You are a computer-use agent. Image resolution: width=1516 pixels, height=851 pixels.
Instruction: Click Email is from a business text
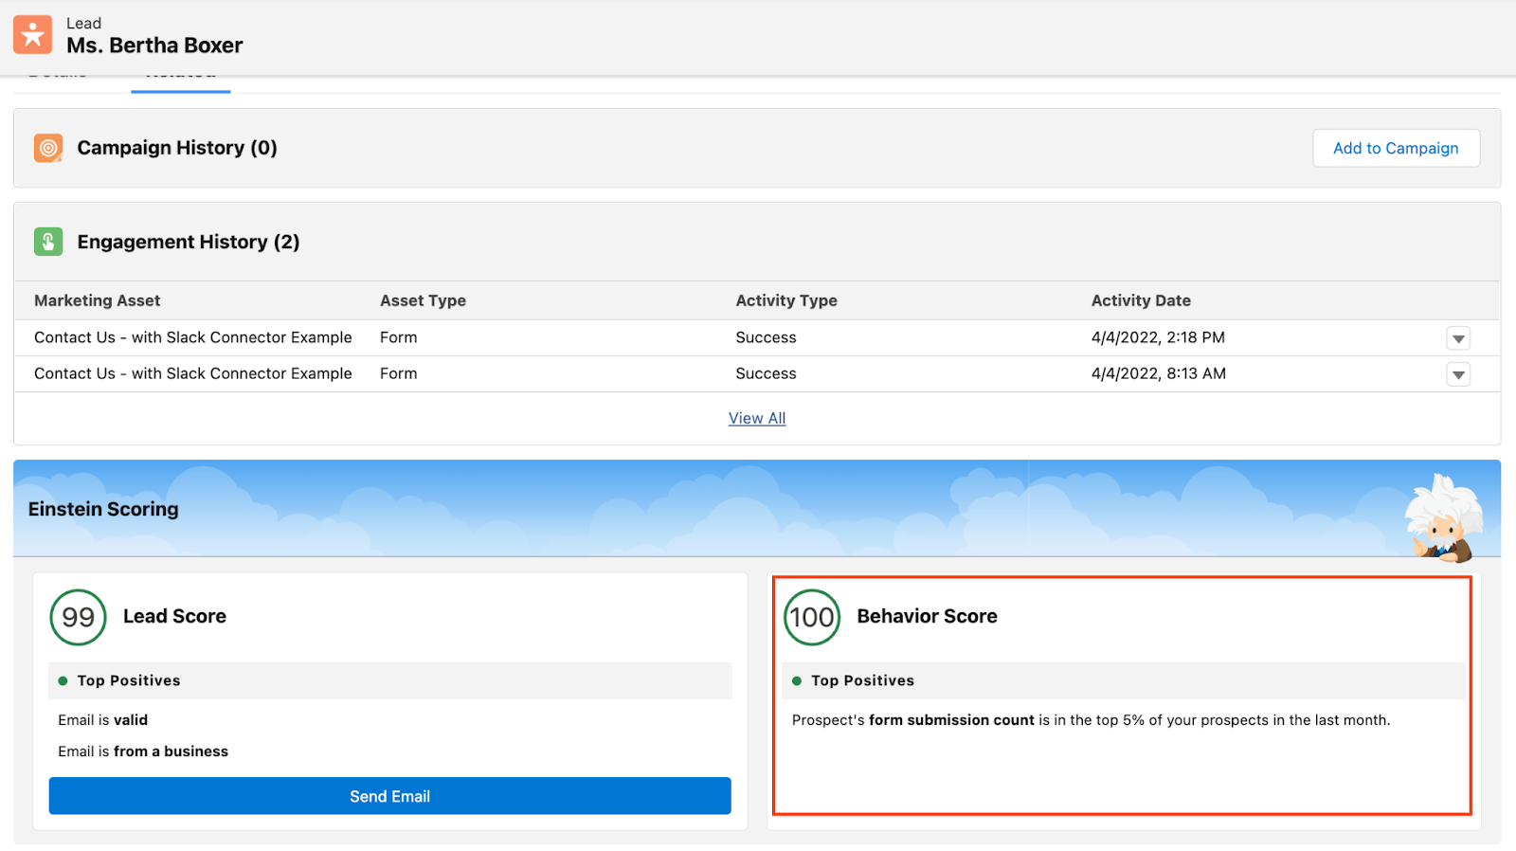pyautogui.click(x=143, y=751)
